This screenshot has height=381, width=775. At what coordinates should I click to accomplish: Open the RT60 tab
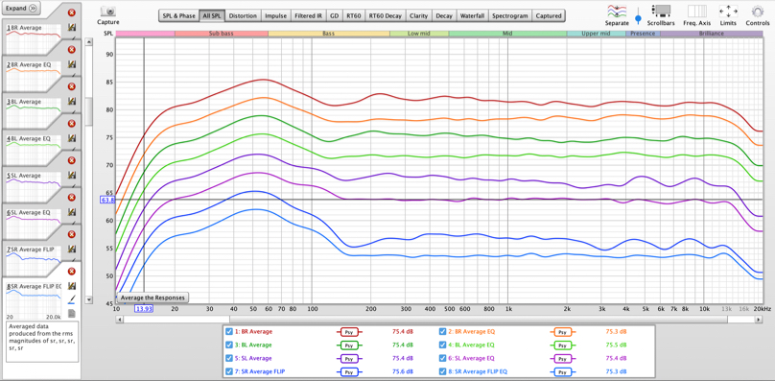click(353, 15)
